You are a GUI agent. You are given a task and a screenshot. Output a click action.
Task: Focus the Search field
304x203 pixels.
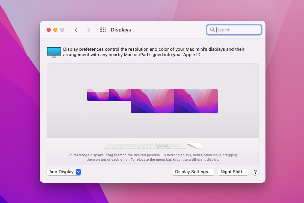click(x=234, y=30)
